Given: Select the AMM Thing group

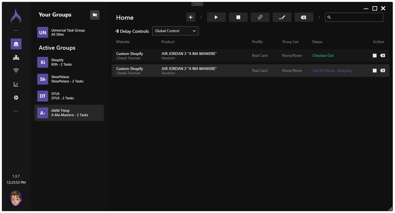Looking at the screenshot, I should pos(69,113).
